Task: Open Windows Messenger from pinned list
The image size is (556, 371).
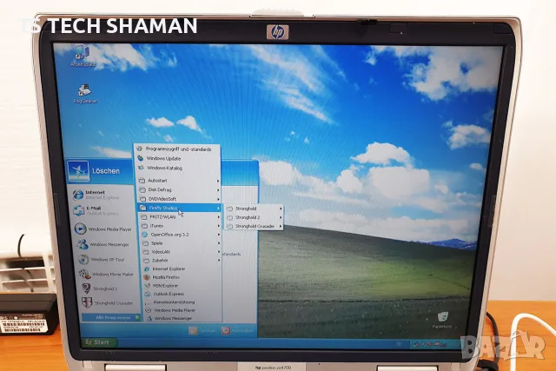Action: [103, 244]
